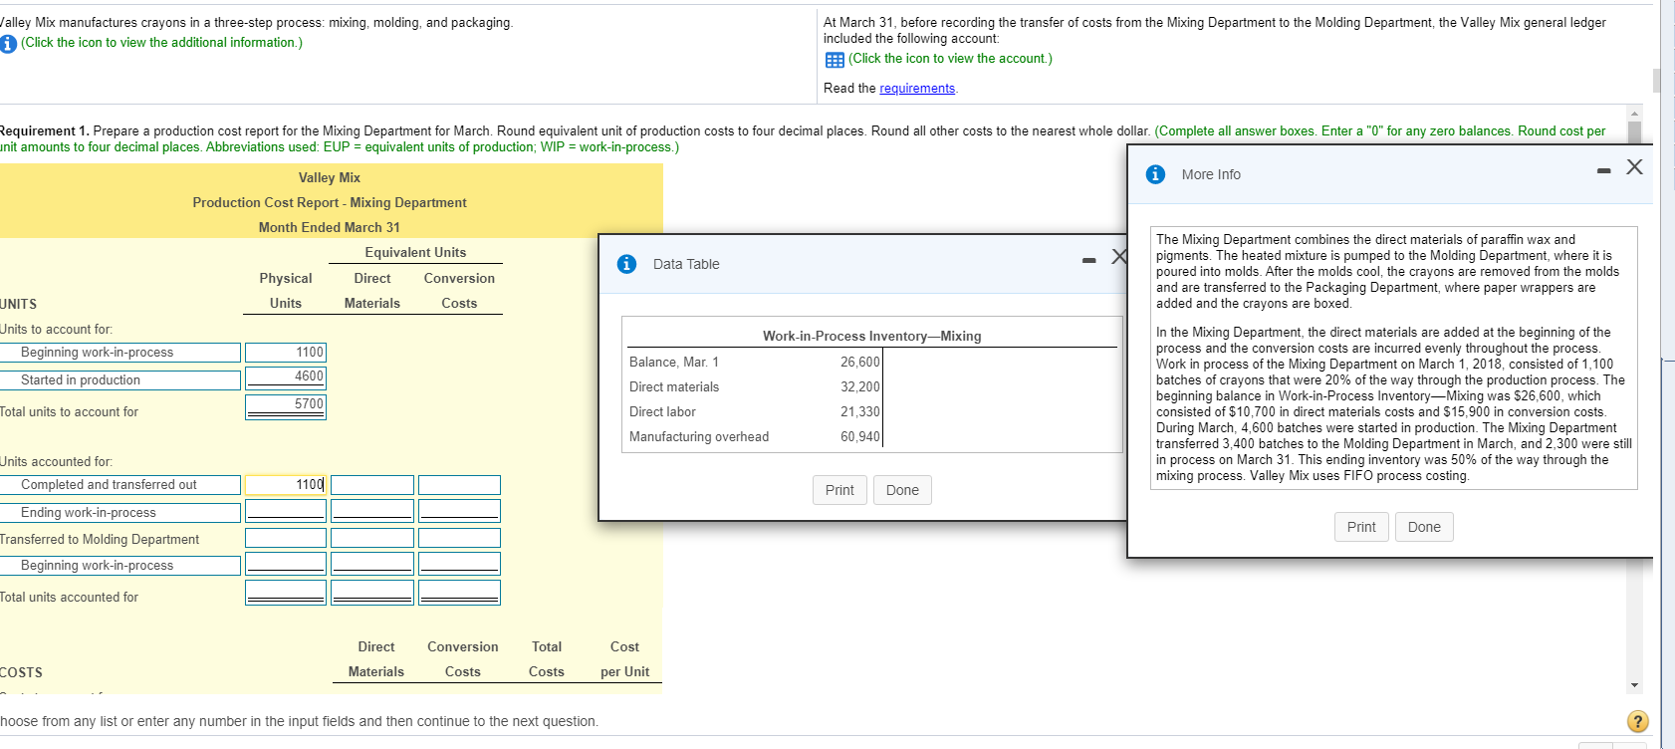Close the Data Table window

1119,257
